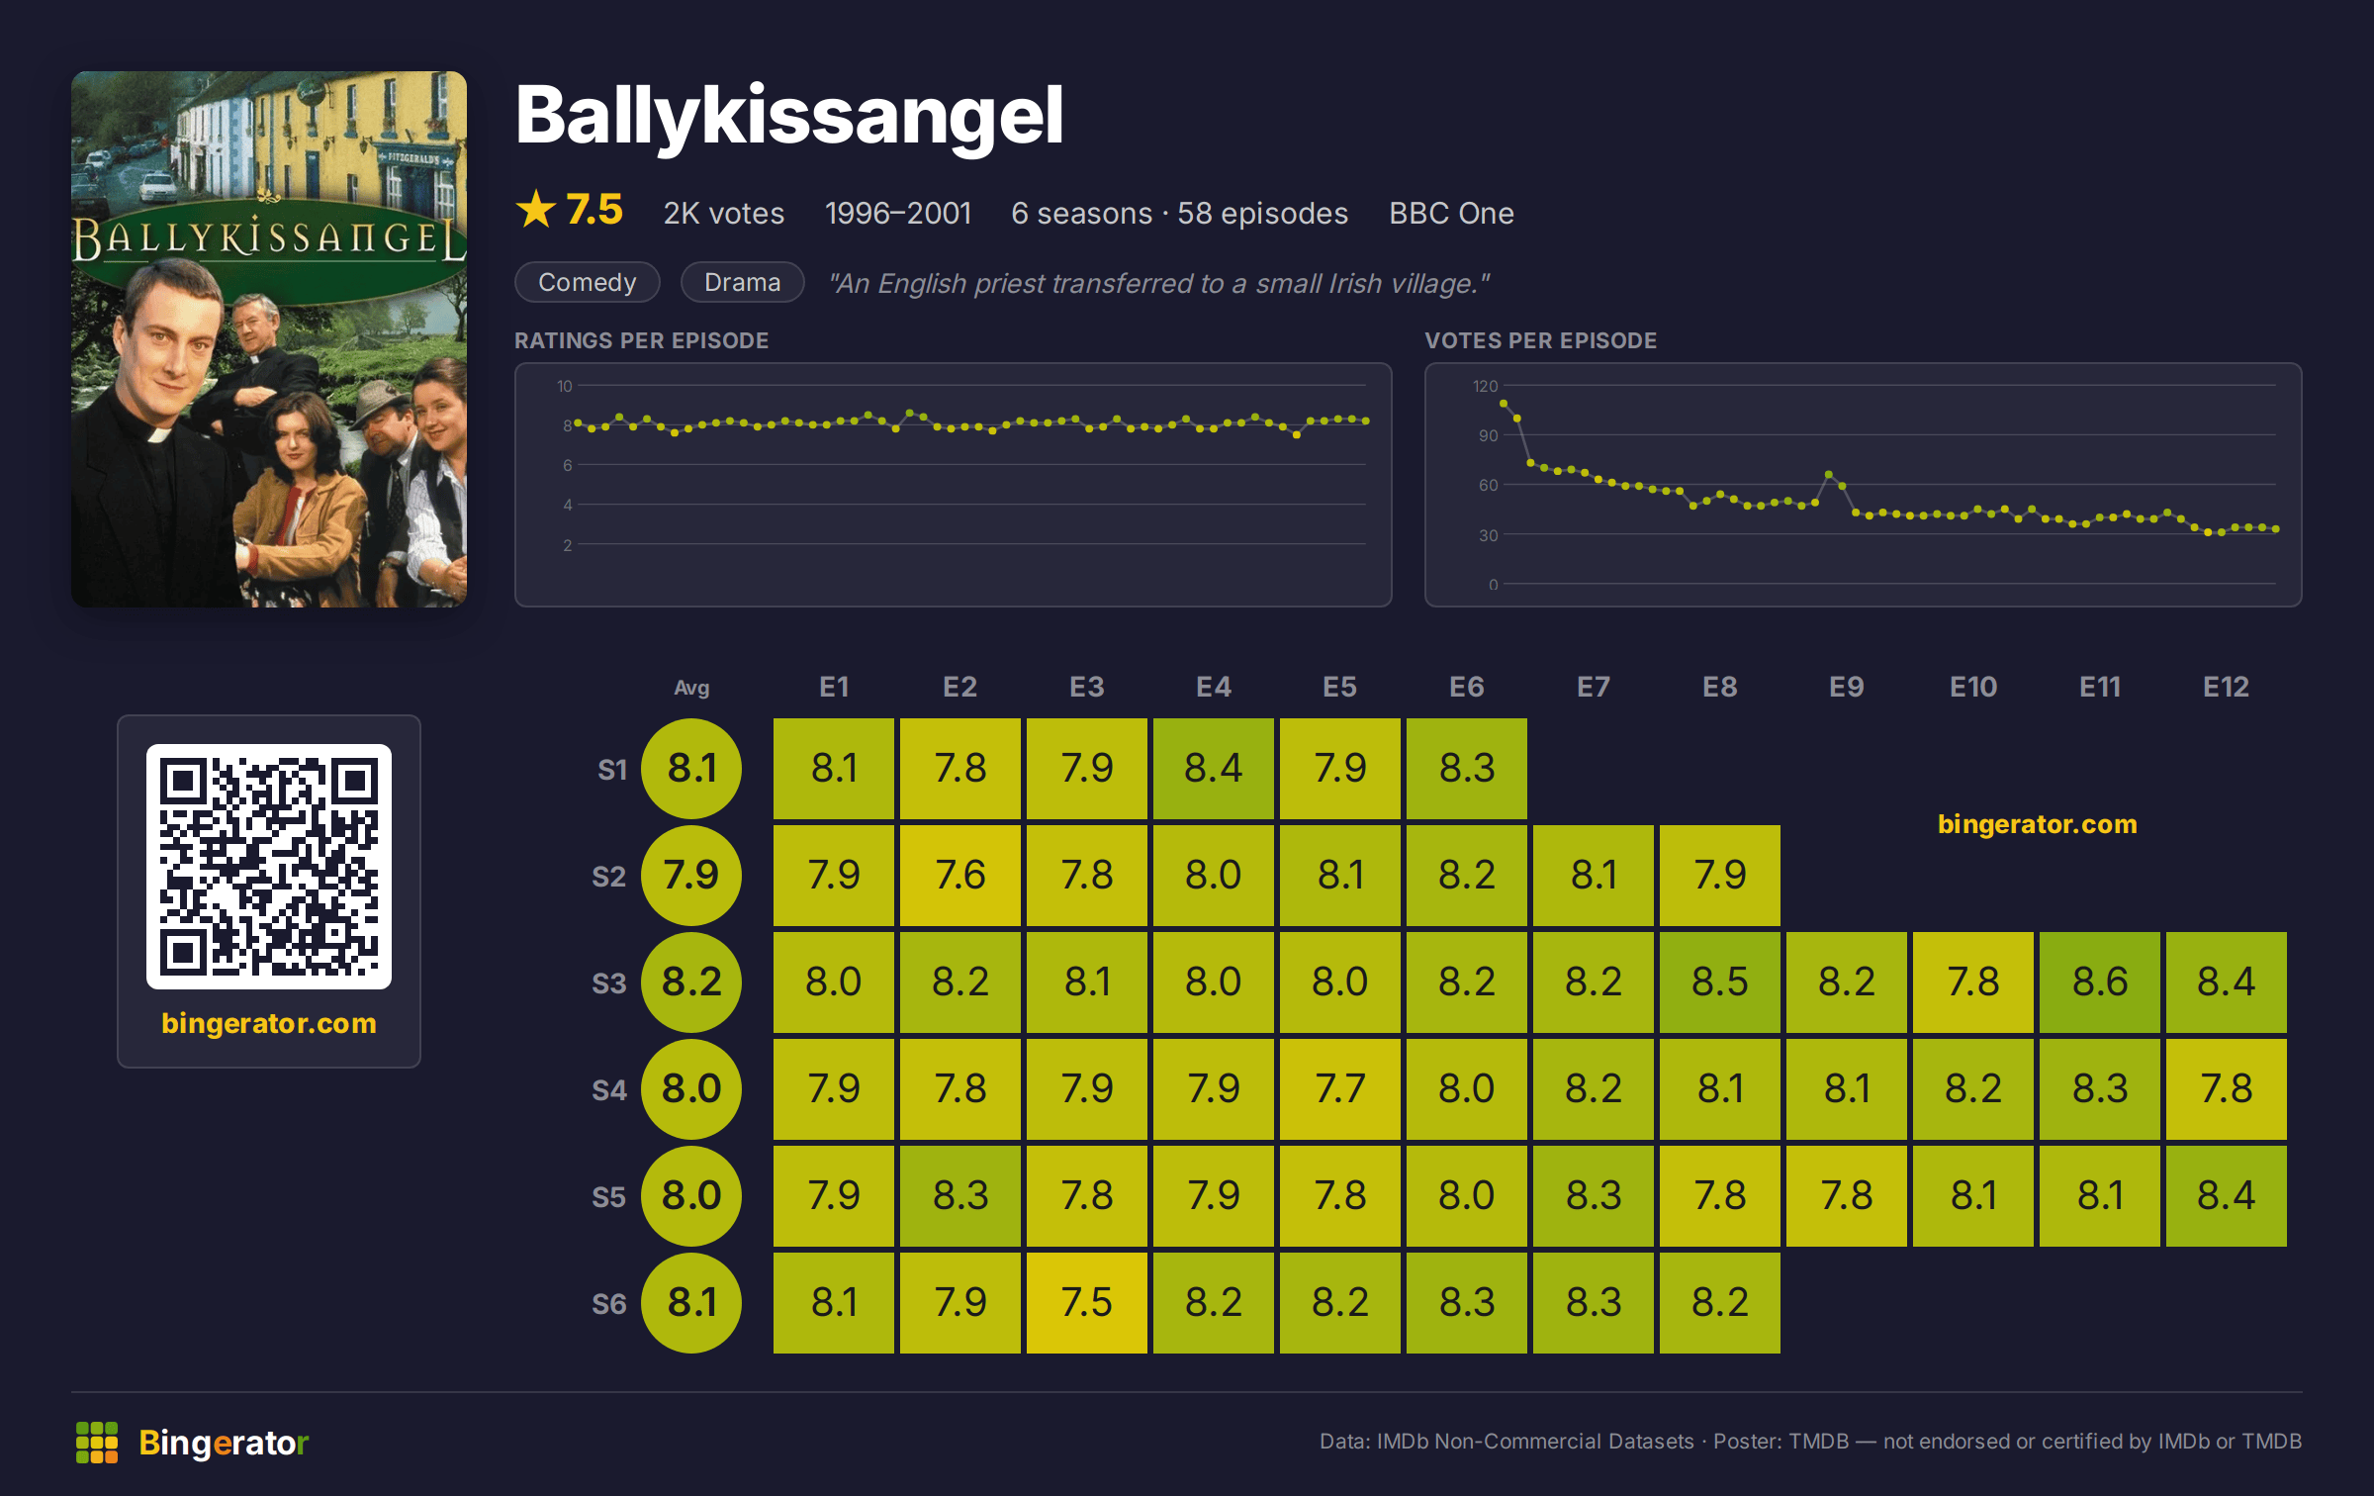The width and height of the screenshot is (2374, 1496).
Task: Open the Drama genre tag
Action: (x=743, y=282)
